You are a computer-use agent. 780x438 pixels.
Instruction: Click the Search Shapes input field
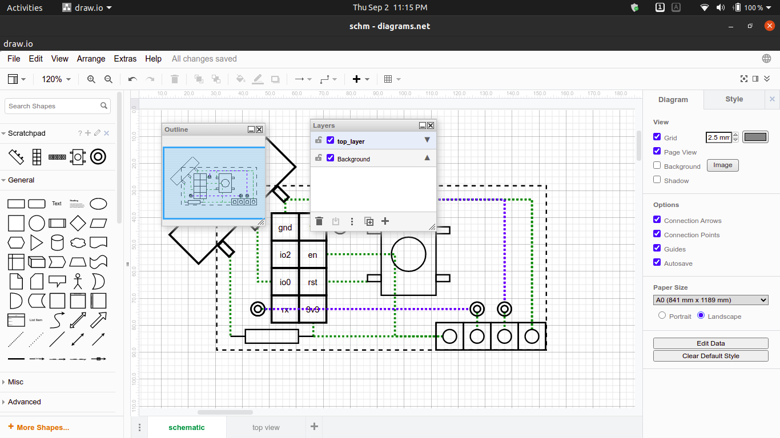pyautogui.click(x=58, y=106)
